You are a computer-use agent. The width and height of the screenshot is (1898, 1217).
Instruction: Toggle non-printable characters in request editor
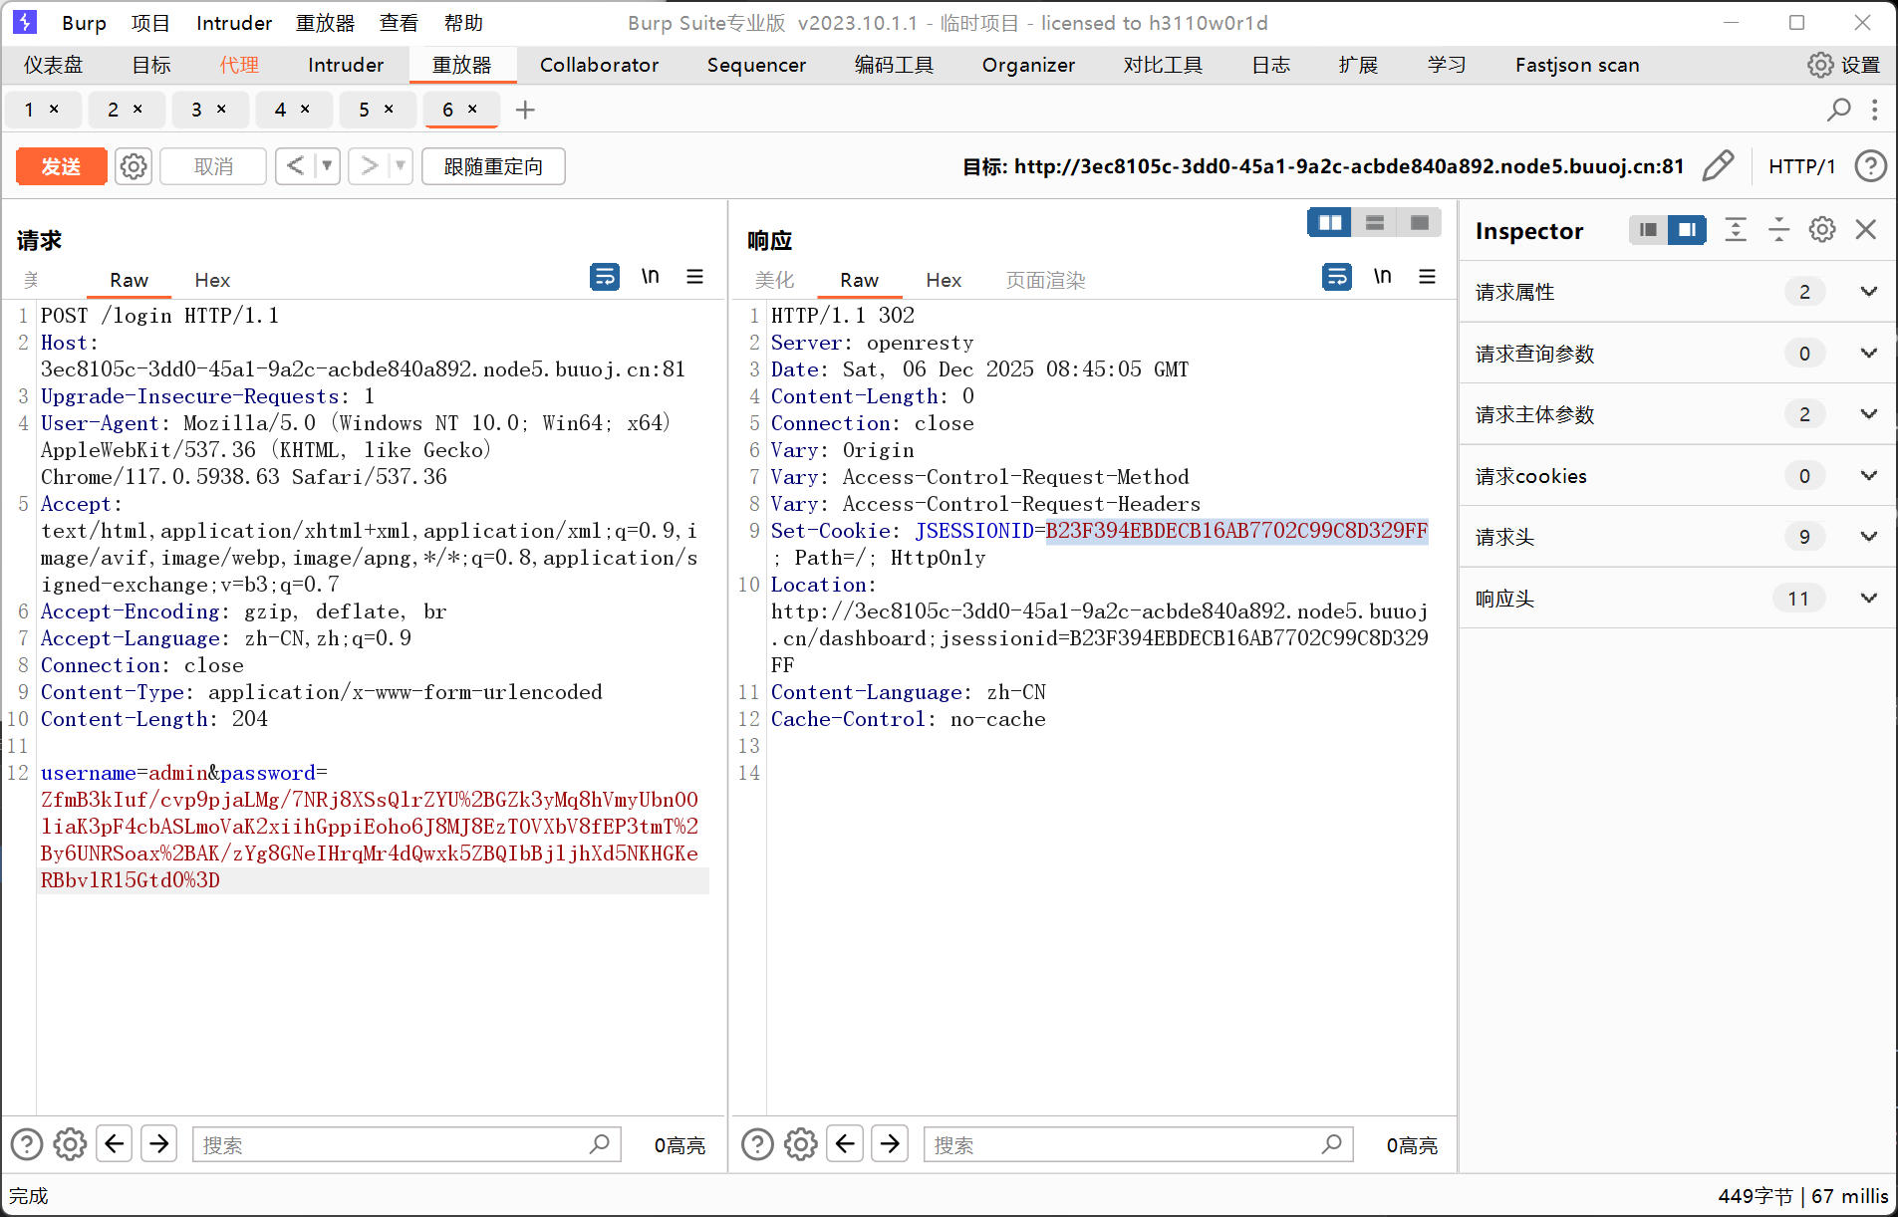point(650,276)
